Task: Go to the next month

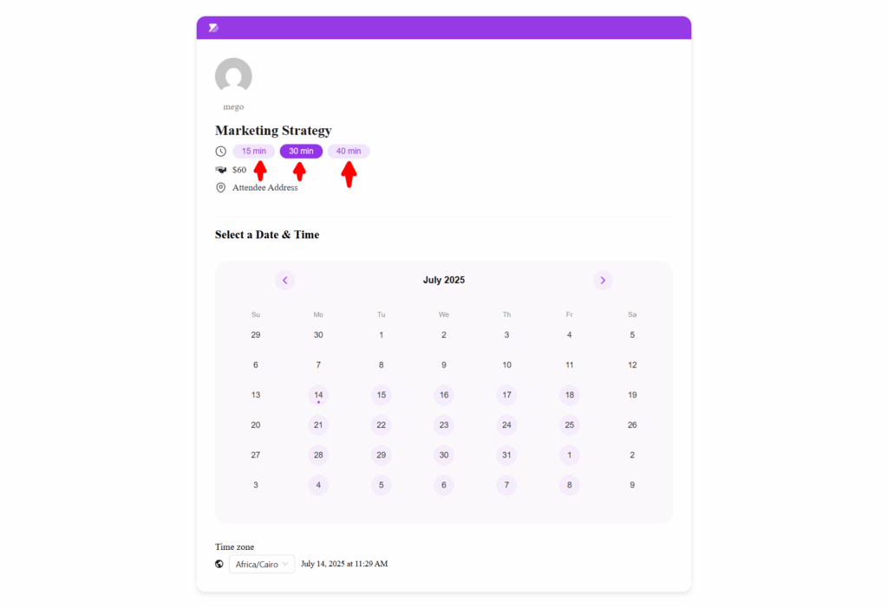Action: point(603,281)
